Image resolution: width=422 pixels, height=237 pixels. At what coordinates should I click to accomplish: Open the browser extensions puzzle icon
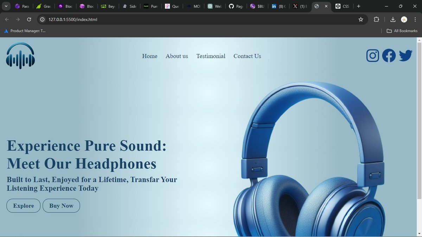pyautogui.click(x=376, y=20)
